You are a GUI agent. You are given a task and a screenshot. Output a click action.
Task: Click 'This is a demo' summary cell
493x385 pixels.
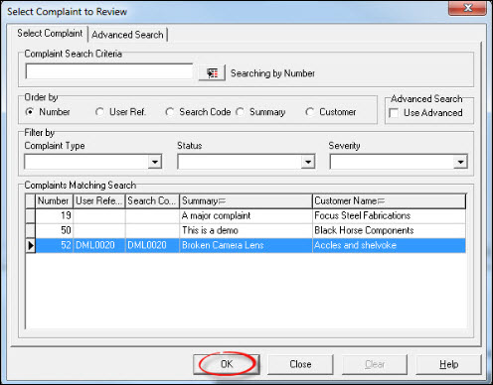point(246,230)
